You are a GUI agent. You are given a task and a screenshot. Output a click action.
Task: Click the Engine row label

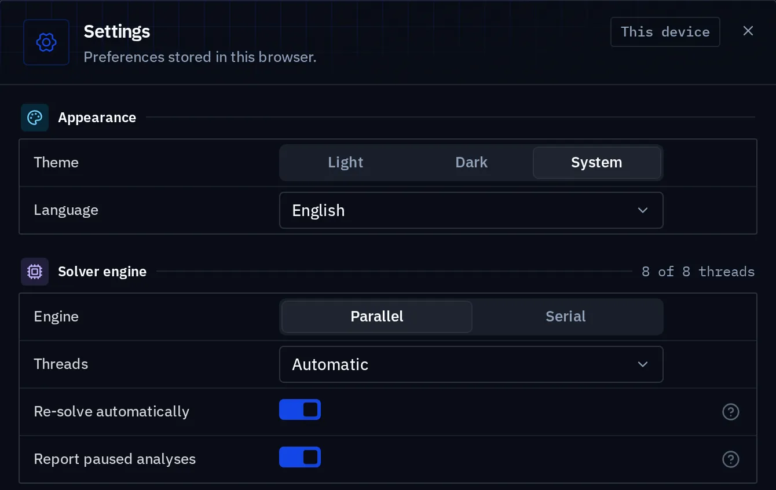[56, 317]
